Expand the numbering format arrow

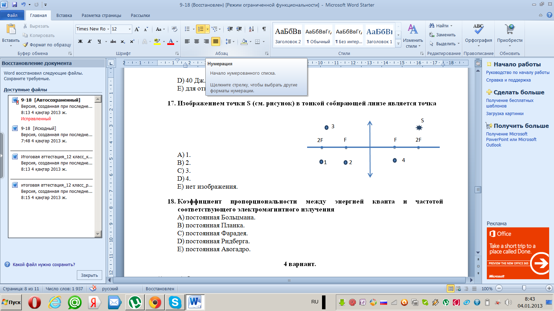pos(207,29)
